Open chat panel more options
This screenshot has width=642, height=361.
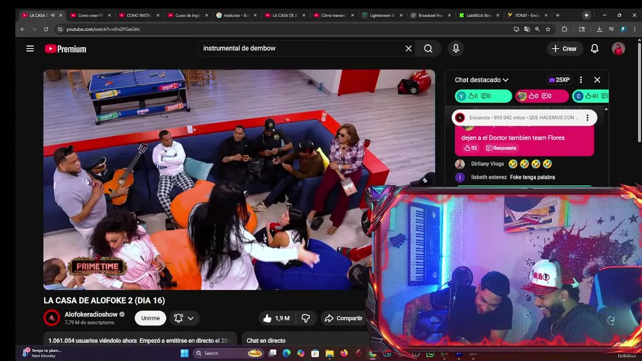pyautogui.click(x=581, y=80)
